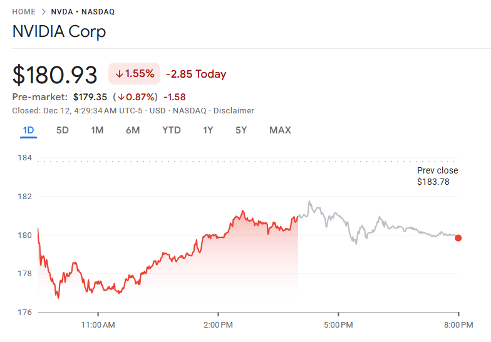Click the 11:00 AM time axis label

click(x=98, y=325)
